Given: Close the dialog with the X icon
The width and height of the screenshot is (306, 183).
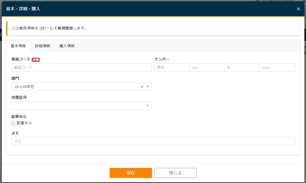Looking at the screenshot, I should (x=298, y=9).
